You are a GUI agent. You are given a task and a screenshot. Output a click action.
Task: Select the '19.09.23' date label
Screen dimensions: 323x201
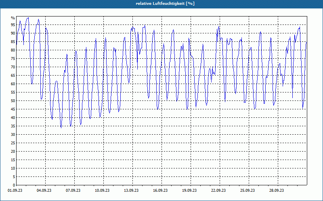pyautogui.click(x=189, y=191)
